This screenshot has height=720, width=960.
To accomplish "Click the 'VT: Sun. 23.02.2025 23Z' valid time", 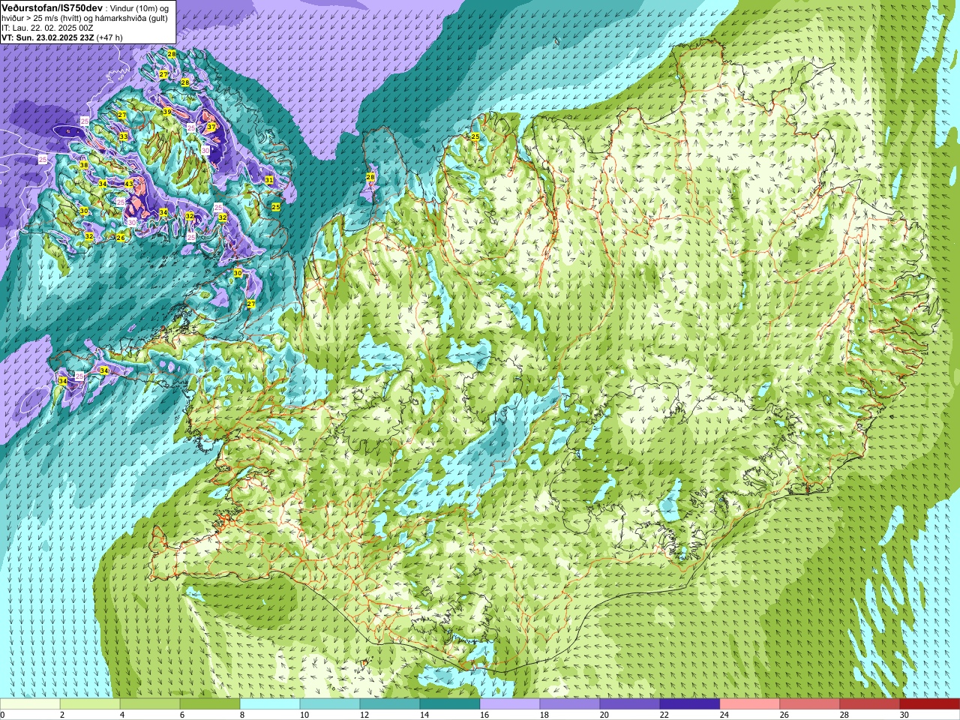I will pos(48,37).
